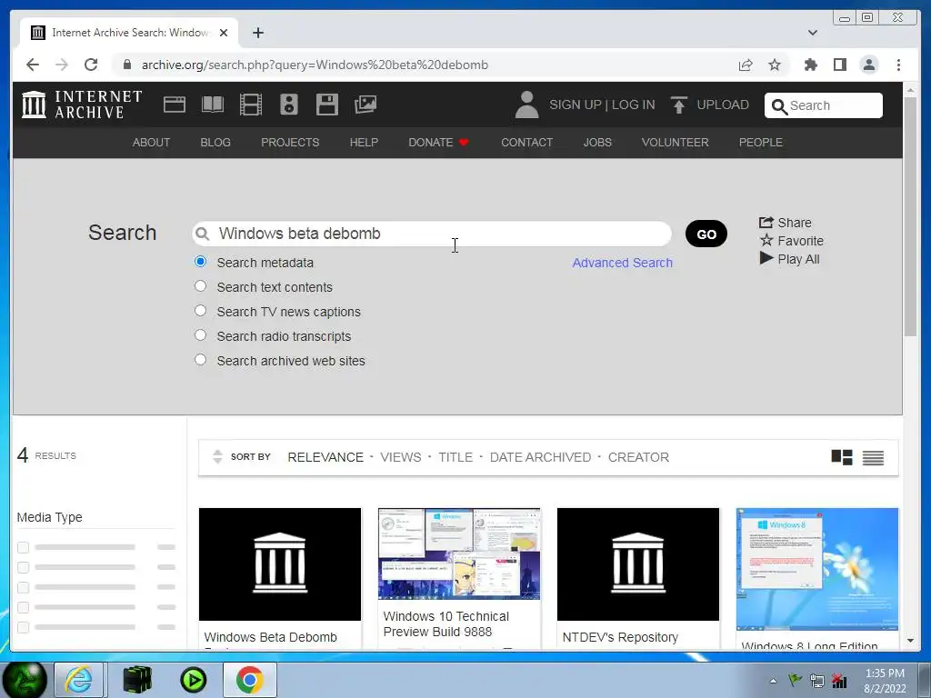Viewport: 931px width, 698px height.
Task: Open the JOBS menu item
Action: tap(597, 143)
